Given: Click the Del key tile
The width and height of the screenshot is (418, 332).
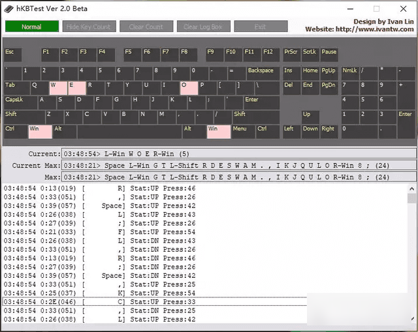Looking at the screenshot, I should pos(292,88).
